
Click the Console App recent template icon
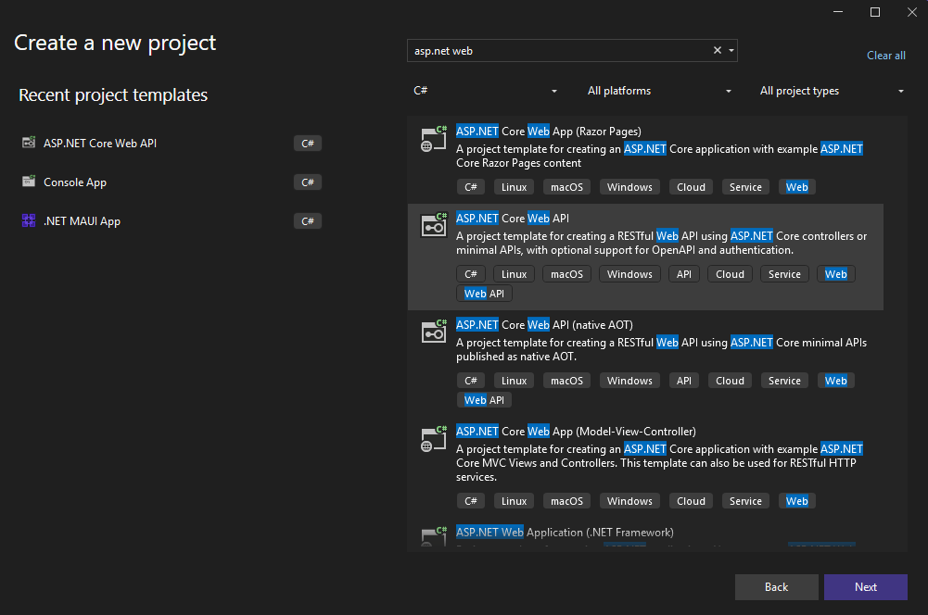(x=29, y=182)
